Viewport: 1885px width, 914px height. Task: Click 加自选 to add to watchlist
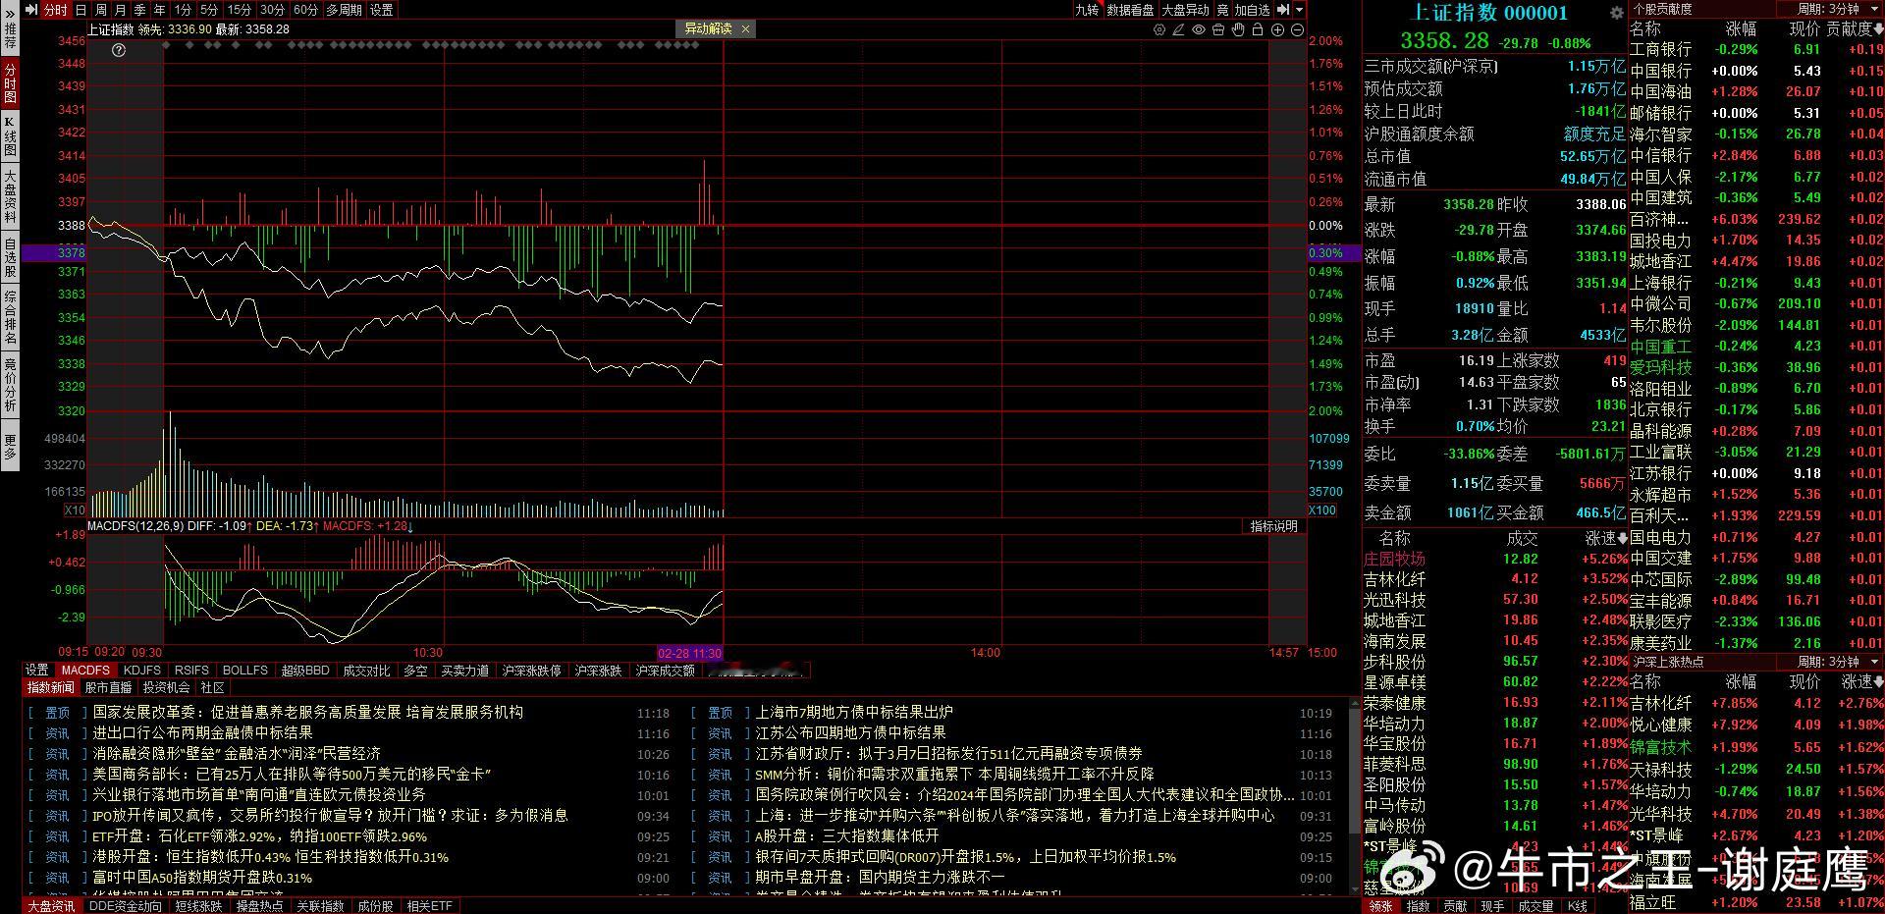tap(1253, 10)
